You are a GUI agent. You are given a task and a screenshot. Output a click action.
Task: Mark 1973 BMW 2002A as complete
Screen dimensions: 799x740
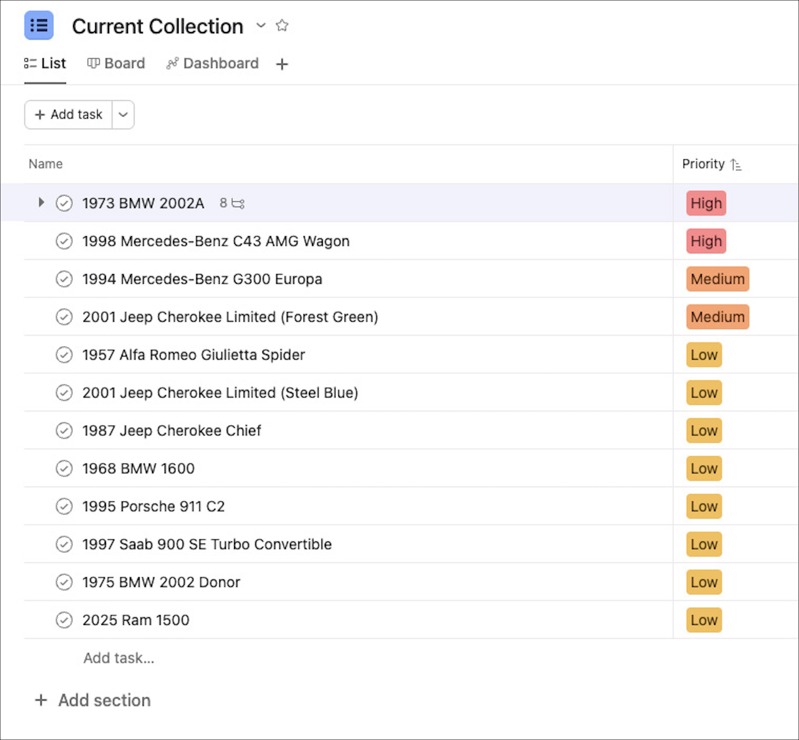tap(64, 203)
